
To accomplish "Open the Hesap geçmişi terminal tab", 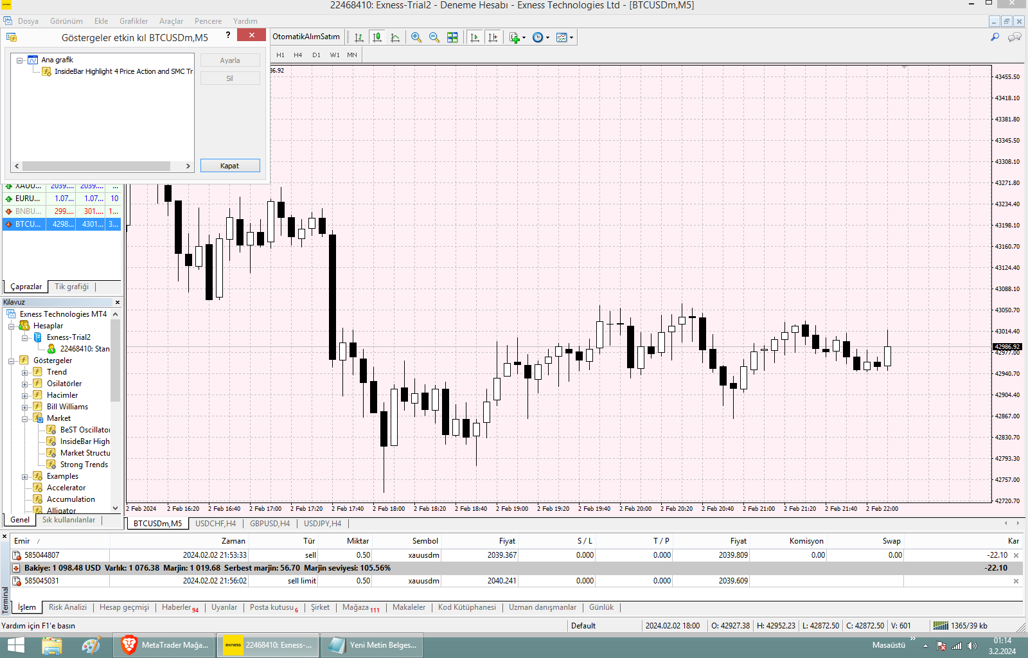I will [124, 607].
